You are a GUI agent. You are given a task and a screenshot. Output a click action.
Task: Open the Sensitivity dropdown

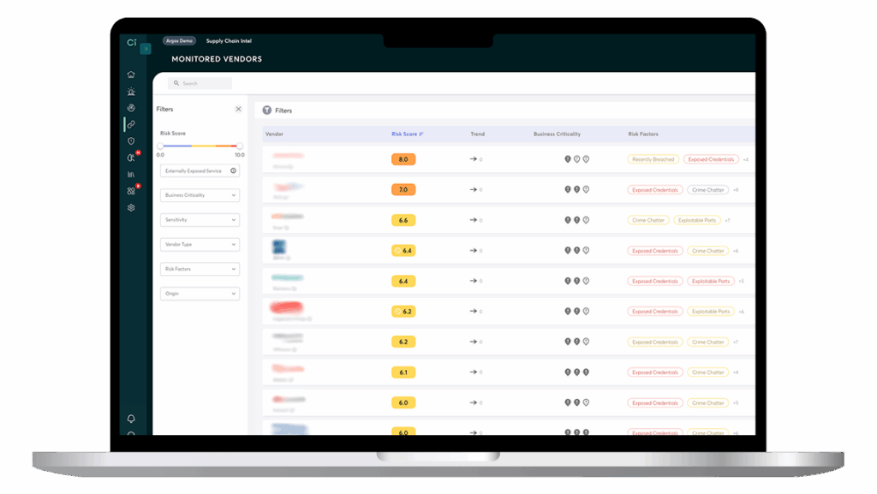click(200, 220)
